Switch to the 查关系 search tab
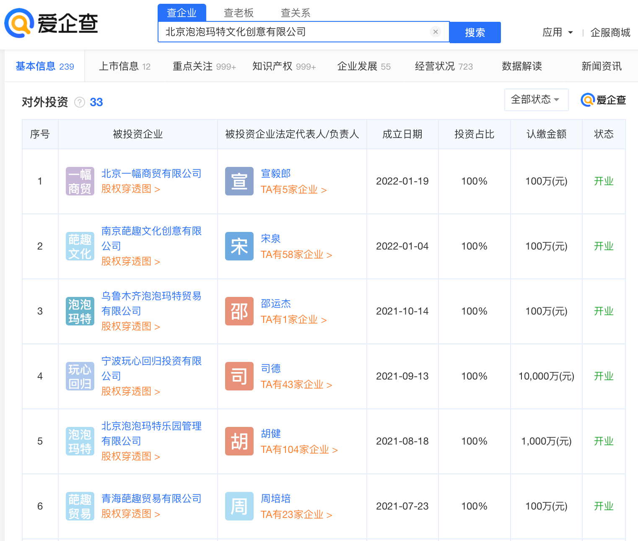This screenshot has height=541, width=638. (296, 13)
